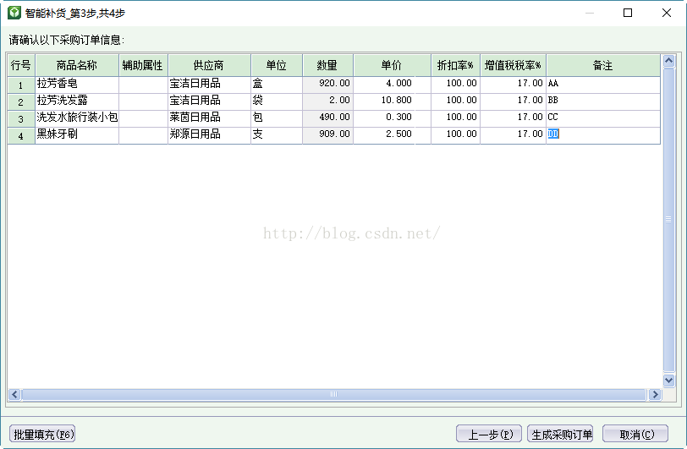The height and width of the screenshot is (449, 687).
Task: Click the 商品名称 column header
Action: (x=77, y=65)
